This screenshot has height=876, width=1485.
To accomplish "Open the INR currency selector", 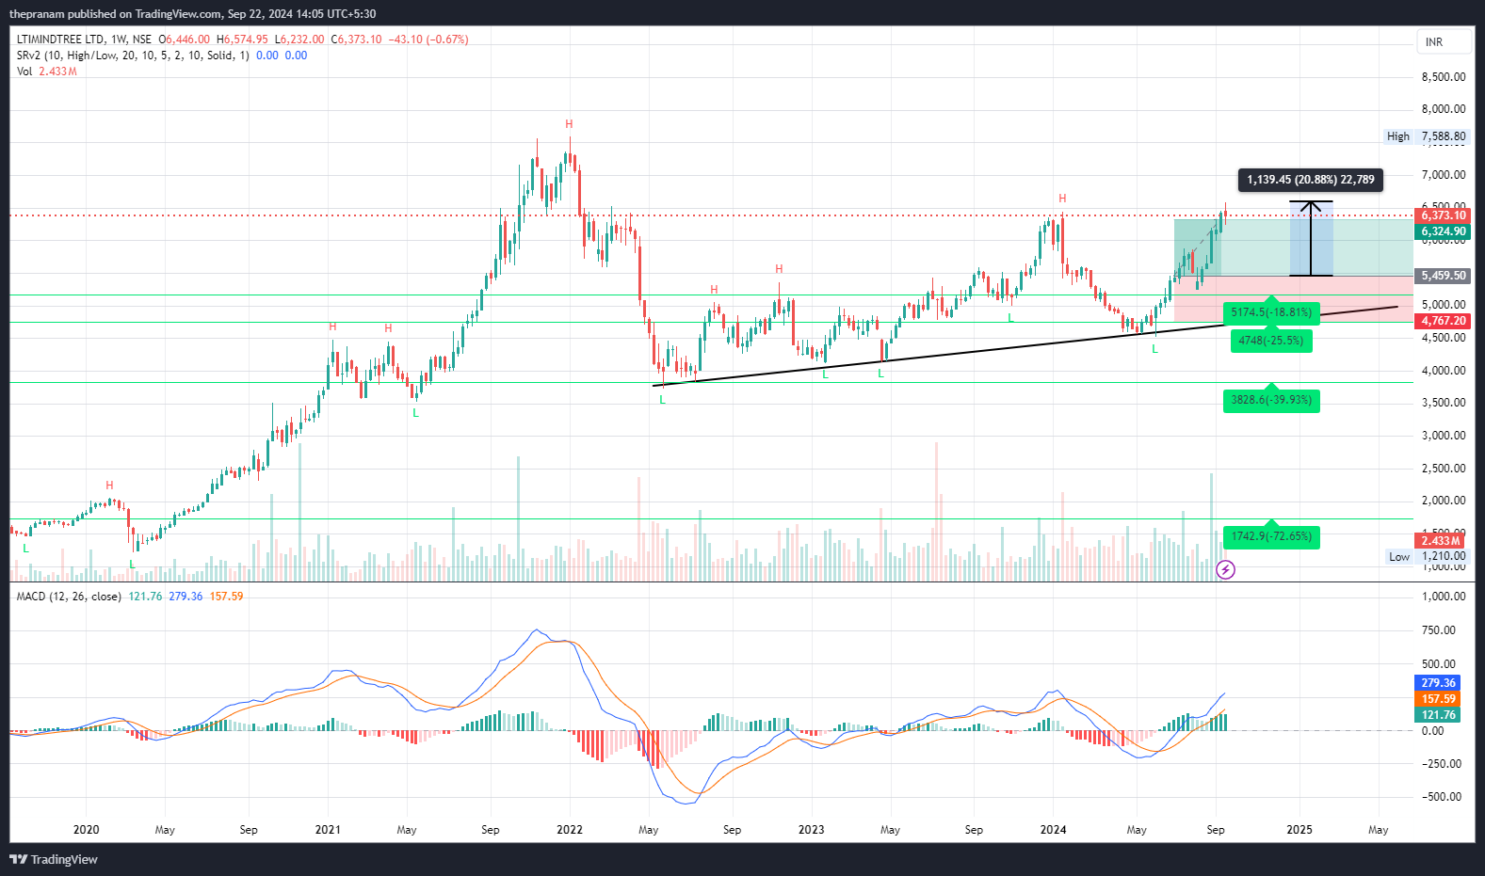I will (1444, 42).
